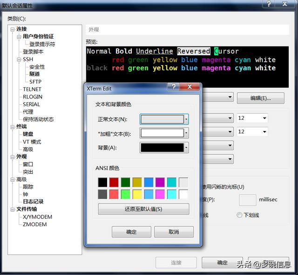Collapse the 终端 tree node
The image size is (298, 275).
point(13,127)
